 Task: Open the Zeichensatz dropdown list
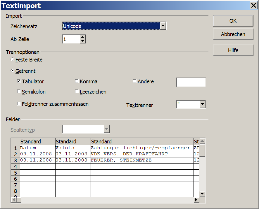(163, 26)
